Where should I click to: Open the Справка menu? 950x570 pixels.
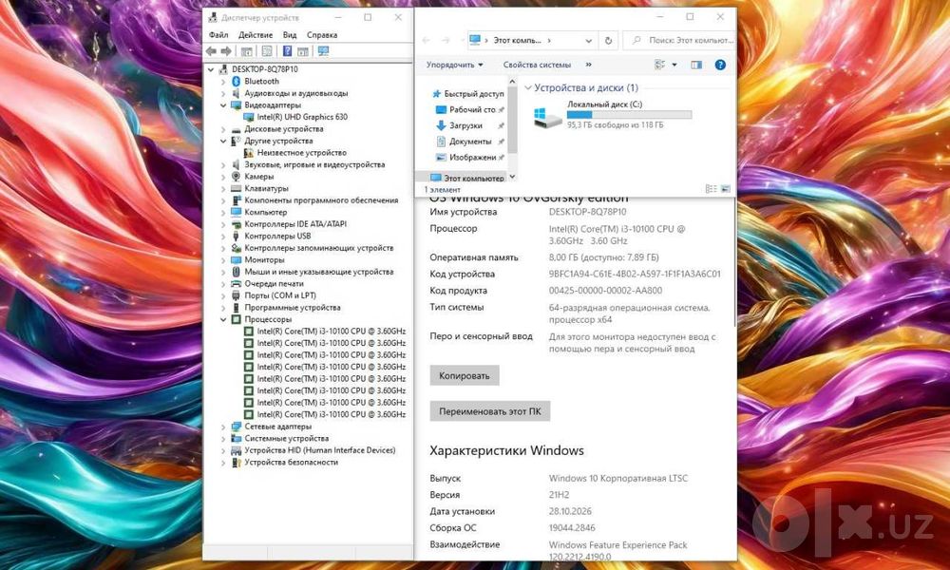pyautogui.click(x=322, y=35)
